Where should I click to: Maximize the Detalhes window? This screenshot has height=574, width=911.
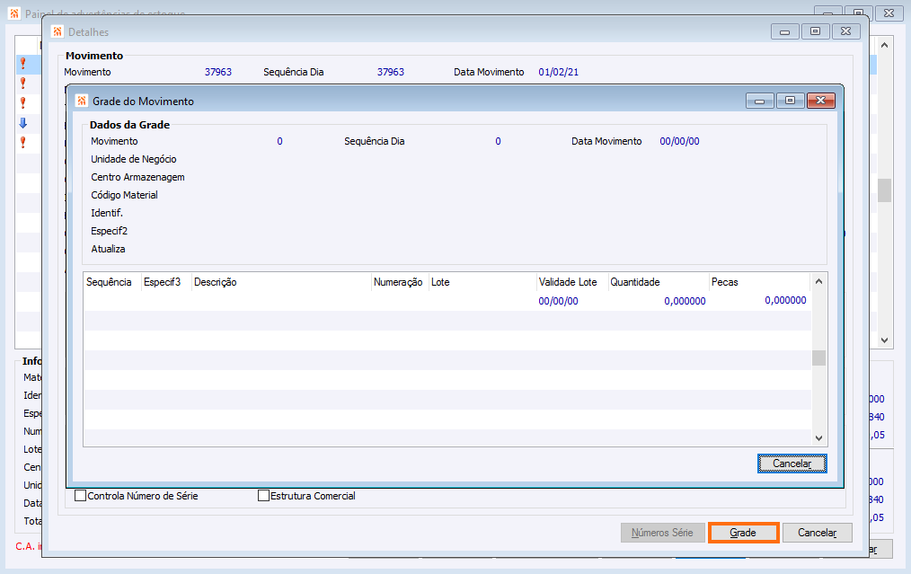coord(815,31)
